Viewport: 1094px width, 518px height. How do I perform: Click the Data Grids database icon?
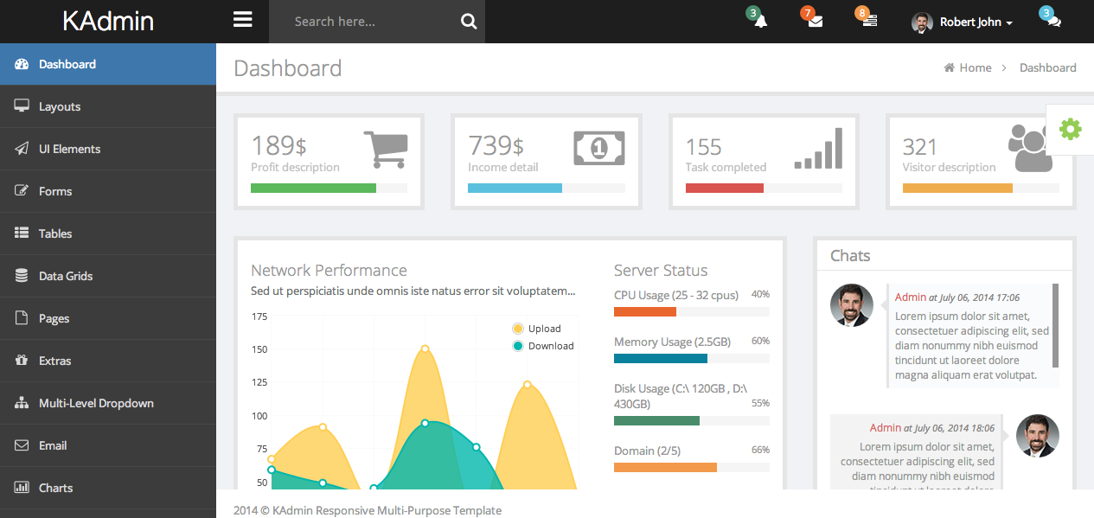[22, 276]
